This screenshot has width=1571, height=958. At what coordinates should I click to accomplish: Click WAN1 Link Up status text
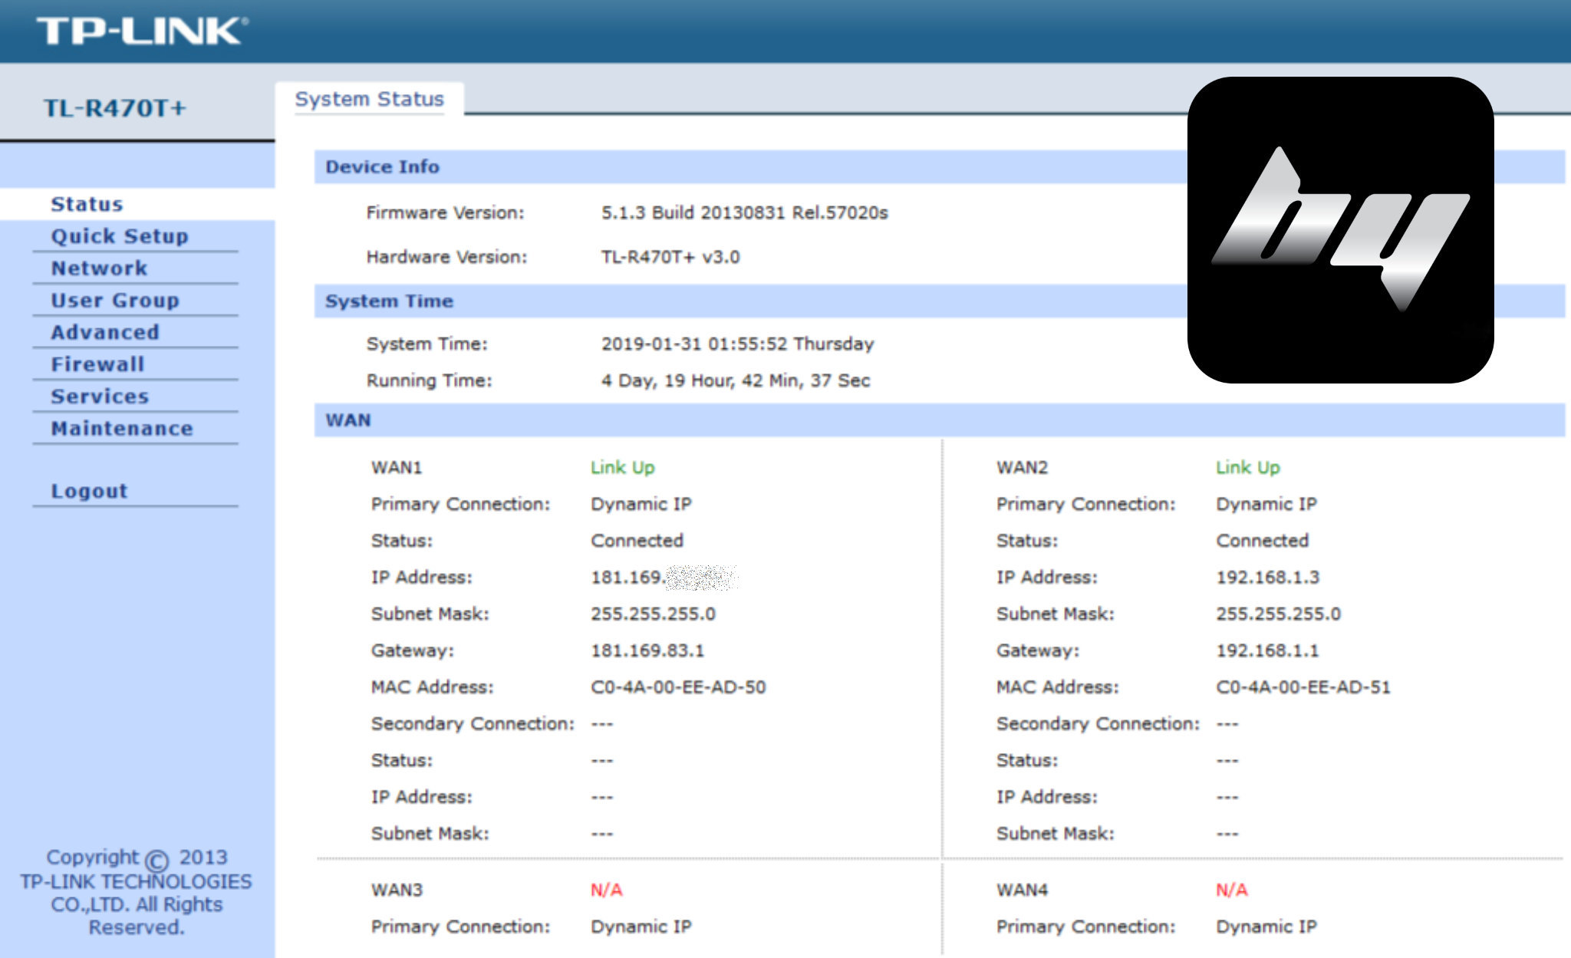click(x=622, y=467)
